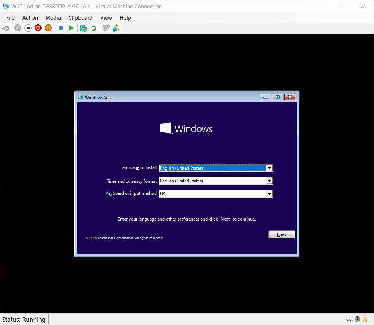
Task: Open the Clipboard menu
Action: (x=81, y=18)
